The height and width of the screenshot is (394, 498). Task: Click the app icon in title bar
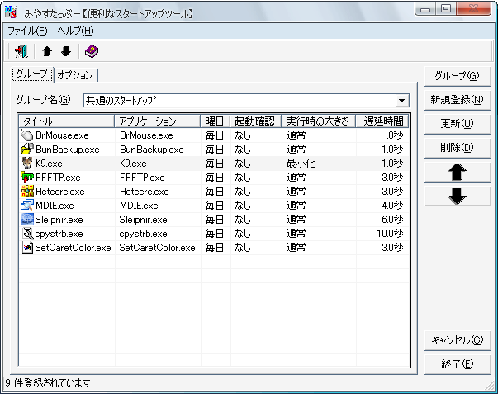click(x=11, y=12)
